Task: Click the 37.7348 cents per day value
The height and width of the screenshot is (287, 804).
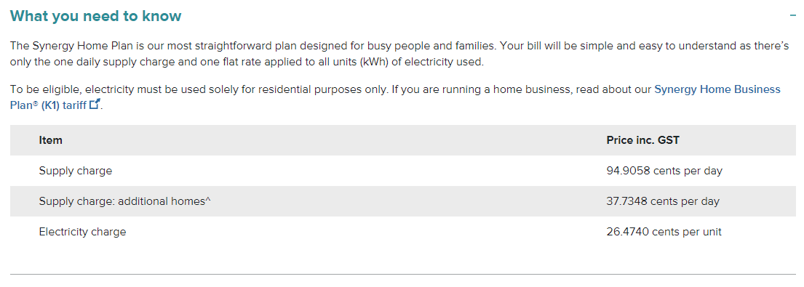Action: [x=663, y=201]
